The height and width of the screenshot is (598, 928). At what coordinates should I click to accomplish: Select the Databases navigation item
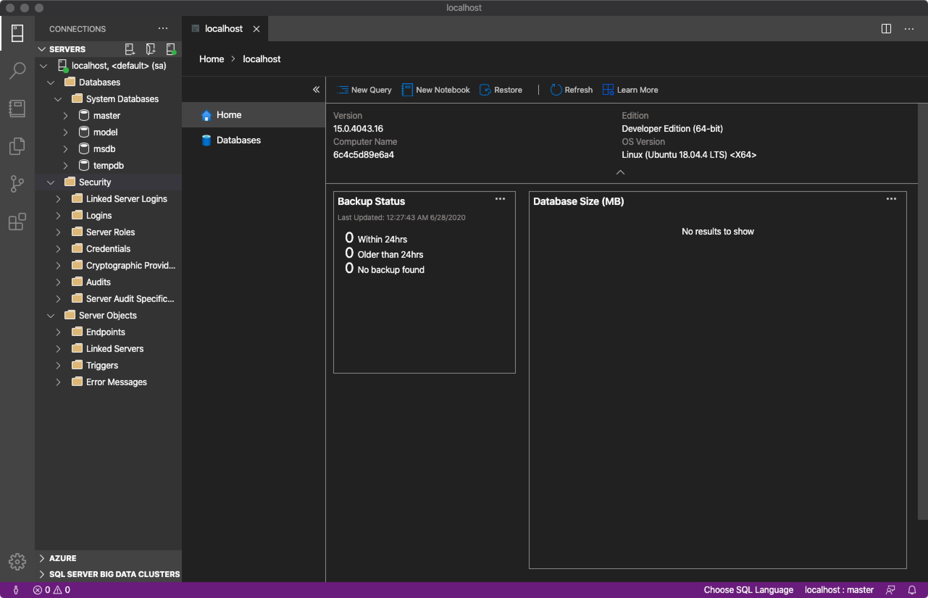click(237, 139)
